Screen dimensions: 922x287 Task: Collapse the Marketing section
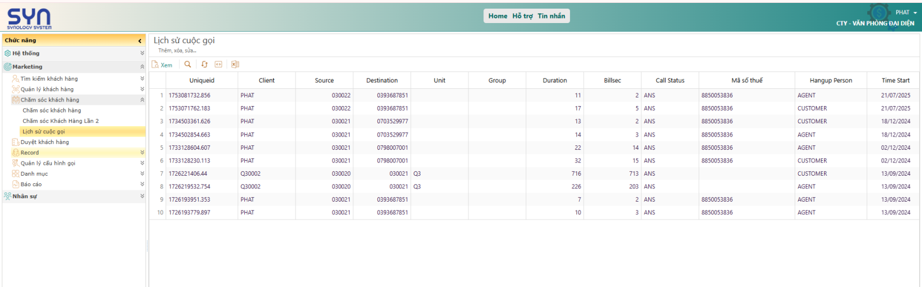tap(142, 67)
